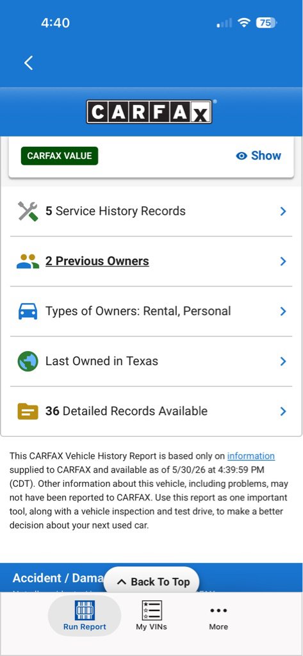Image resolution: width=303 pixels, height=656 pixels.
Task: Tap the green CARFAX VALUE badge
Action: [x=60, y=156]
